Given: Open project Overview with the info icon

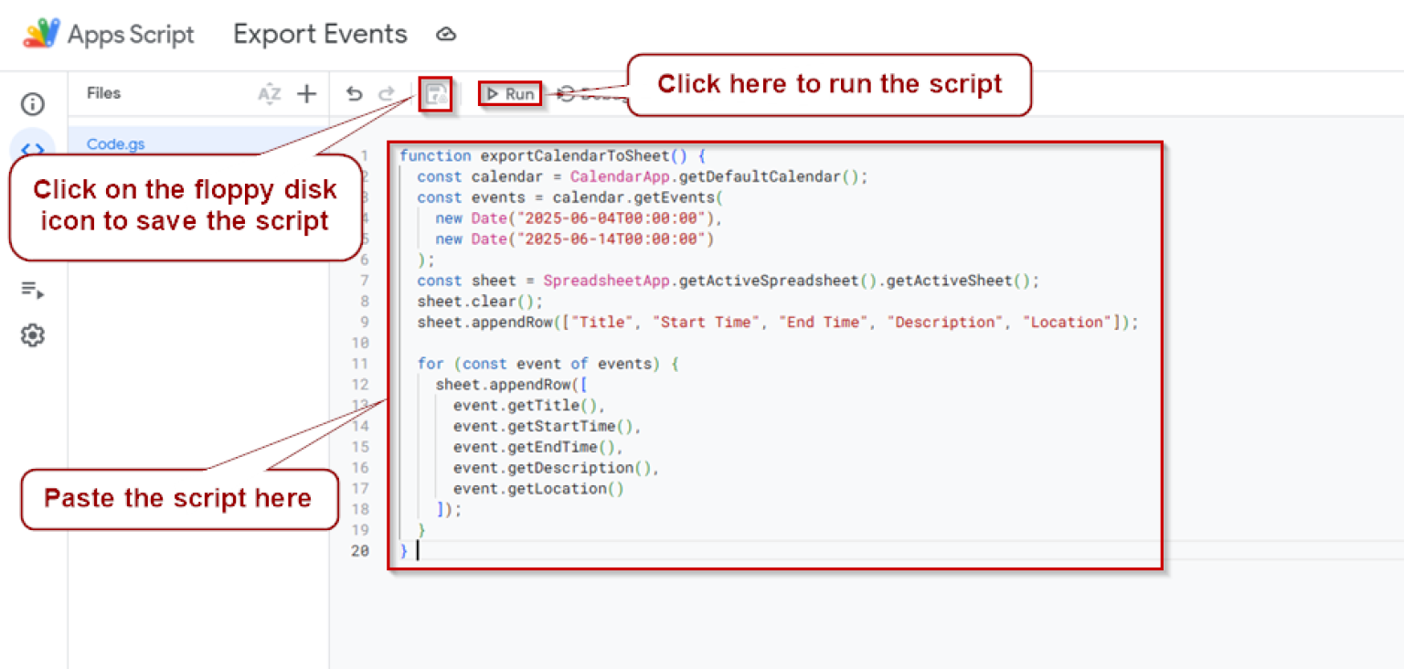Looking at the screenshot, I should click(x=33, y=104).
